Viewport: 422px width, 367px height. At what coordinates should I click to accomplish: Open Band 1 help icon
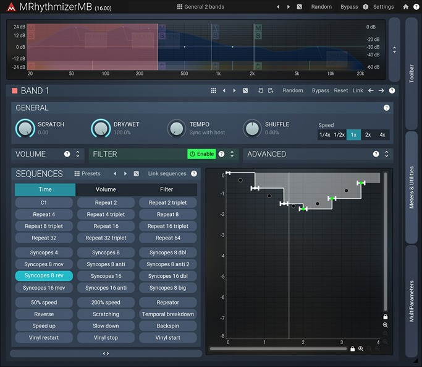click(x=392, y=90)
